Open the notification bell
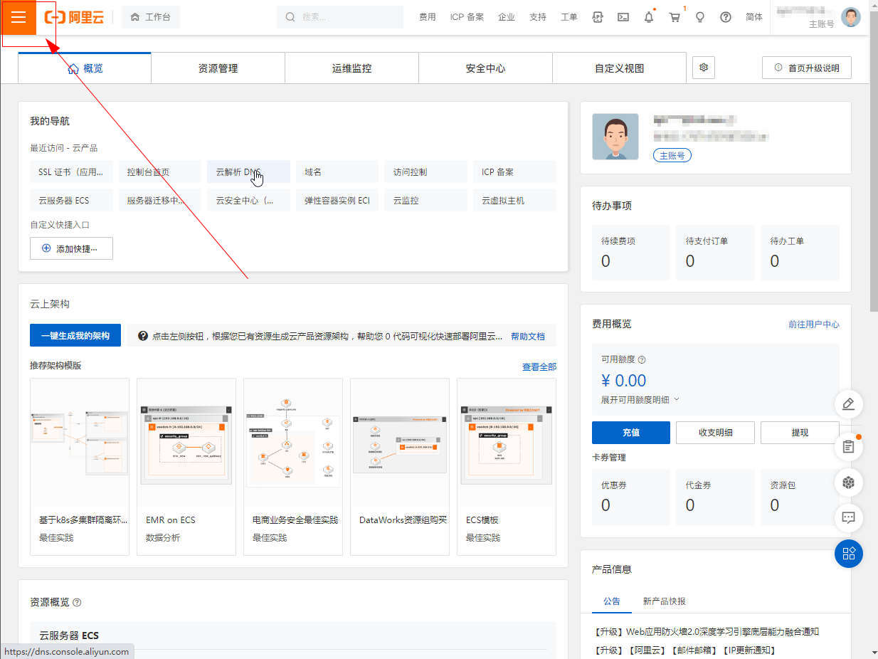 649,17
